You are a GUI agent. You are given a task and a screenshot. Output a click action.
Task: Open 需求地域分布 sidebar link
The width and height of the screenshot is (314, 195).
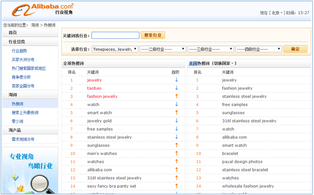pos(23,139)
